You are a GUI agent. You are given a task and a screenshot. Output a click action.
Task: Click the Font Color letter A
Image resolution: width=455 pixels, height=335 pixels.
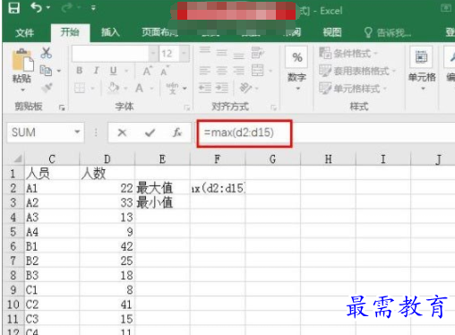[139, 88]
